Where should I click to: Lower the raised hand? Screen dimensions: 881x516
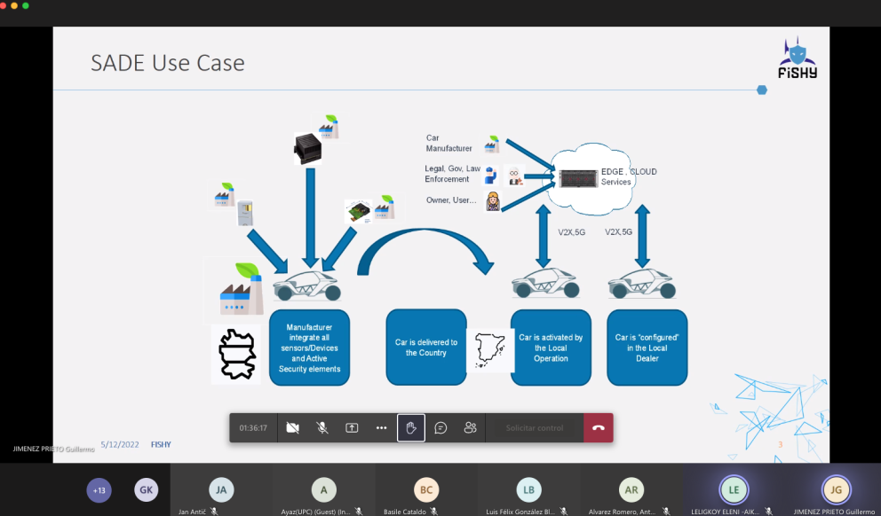point(410,427)
